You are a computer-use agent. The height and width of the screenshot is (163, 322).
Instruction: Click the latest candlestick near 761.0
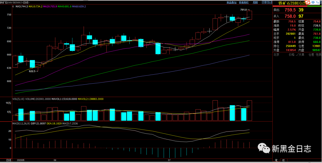click(x=249, y=15)
